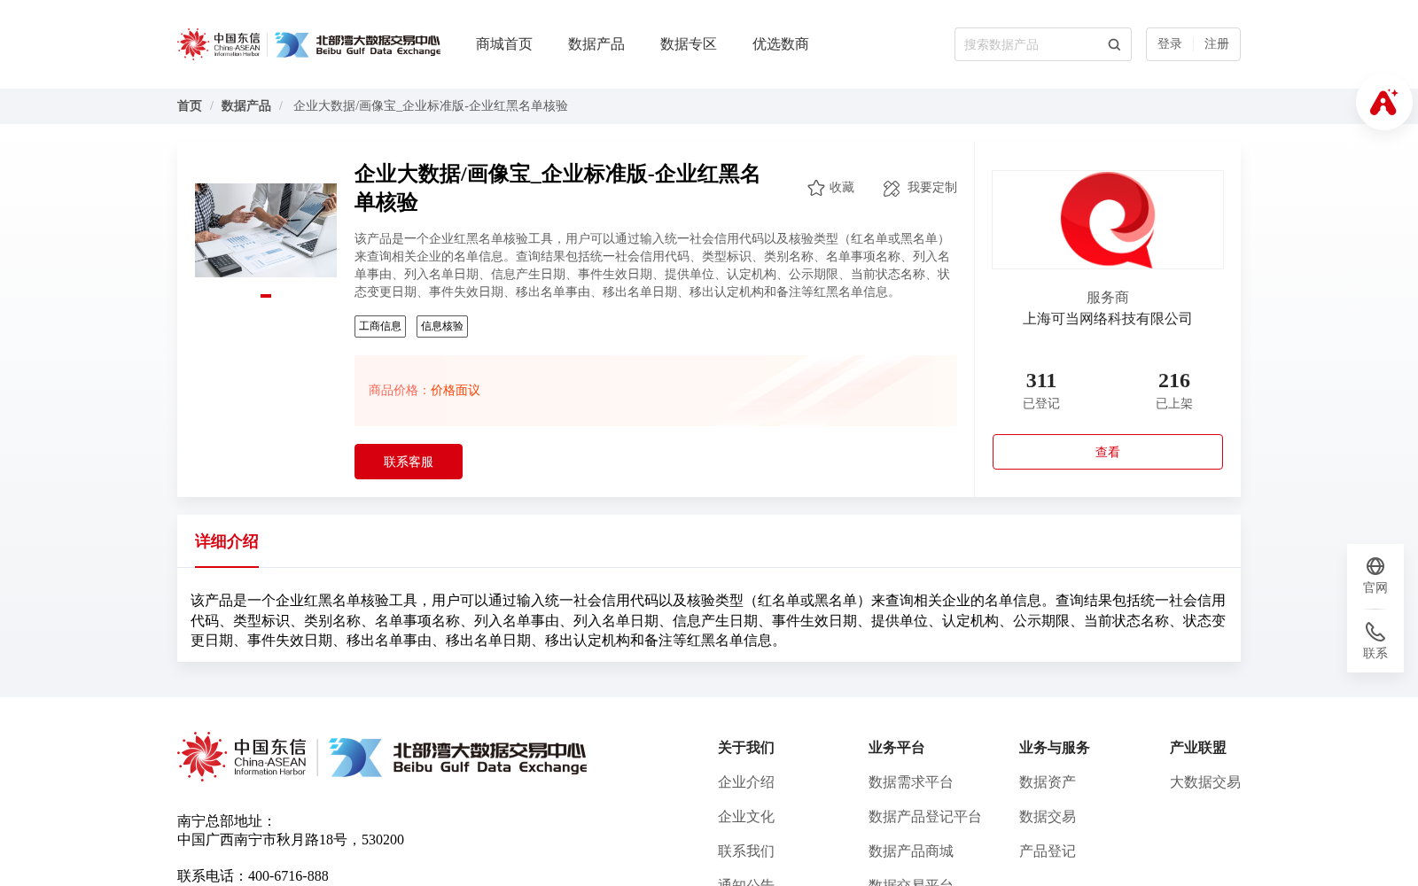Open footer link 大数据交易

pyautogui.click(x=1205, y=782)
